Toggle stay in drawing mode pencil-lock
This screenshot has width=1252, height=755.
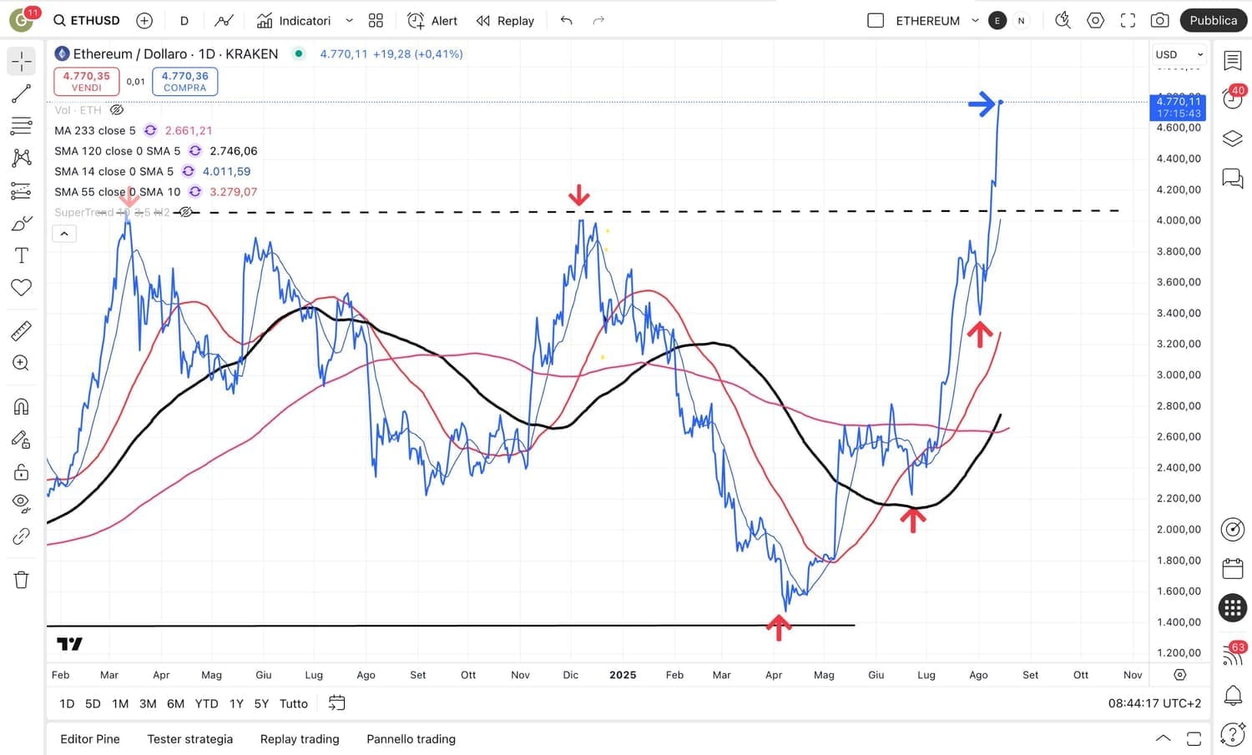[22, 440]
